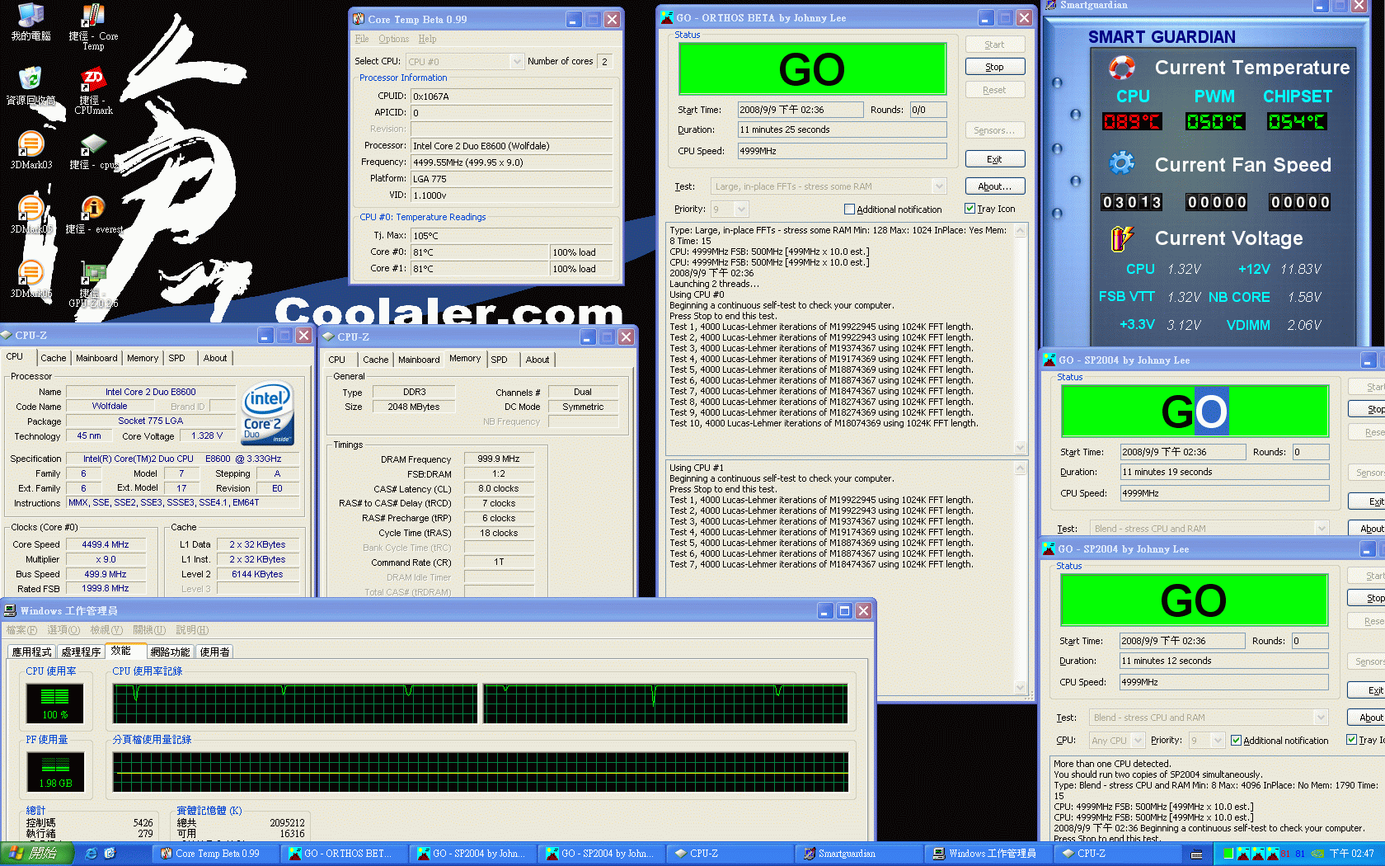
Task: Launch Internet Explorer from quick launch
Action: coord(92,853)
